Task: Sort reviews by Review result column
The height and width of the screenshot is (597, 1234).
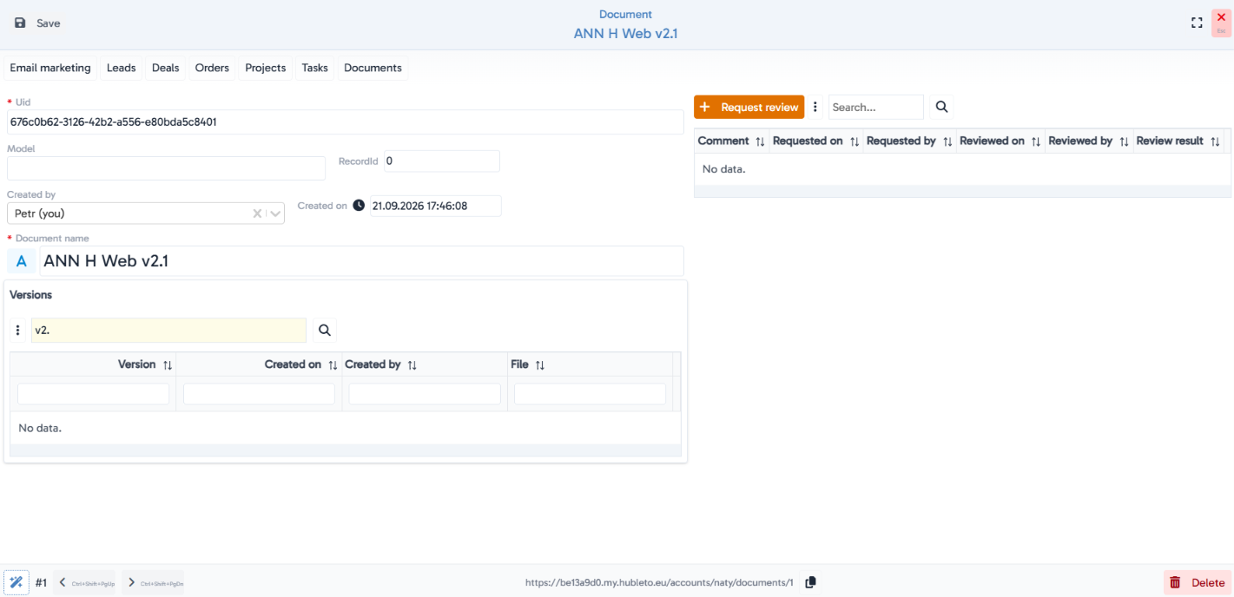Action: tap(1215, 141)
